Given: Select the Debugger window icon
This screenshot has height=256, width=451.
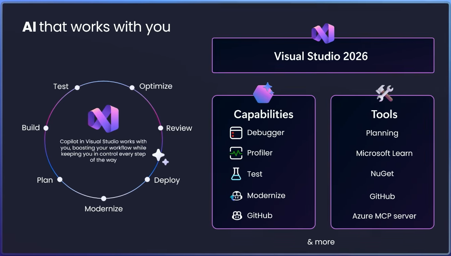Looking at the screenshot, I should 236,133.
